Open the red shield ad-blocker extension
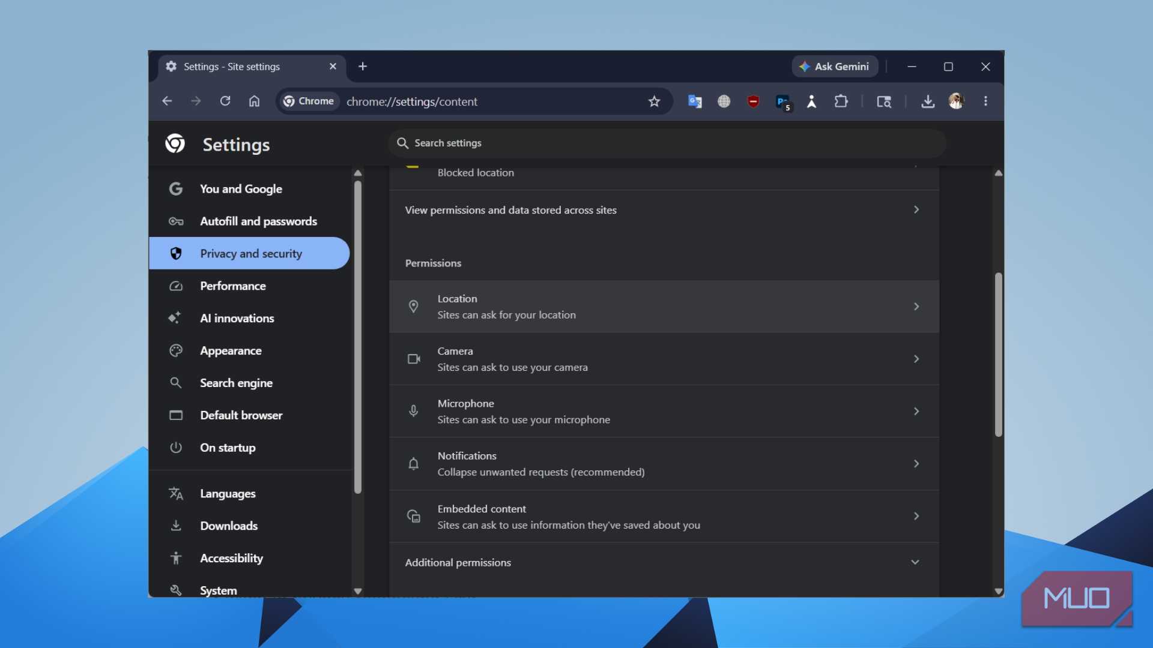 (753, 101)
